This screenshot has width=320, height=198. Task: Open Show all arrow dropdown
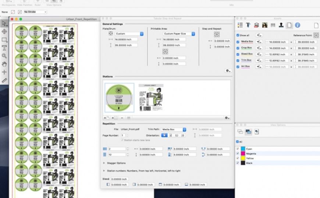(x=259, y=35)
